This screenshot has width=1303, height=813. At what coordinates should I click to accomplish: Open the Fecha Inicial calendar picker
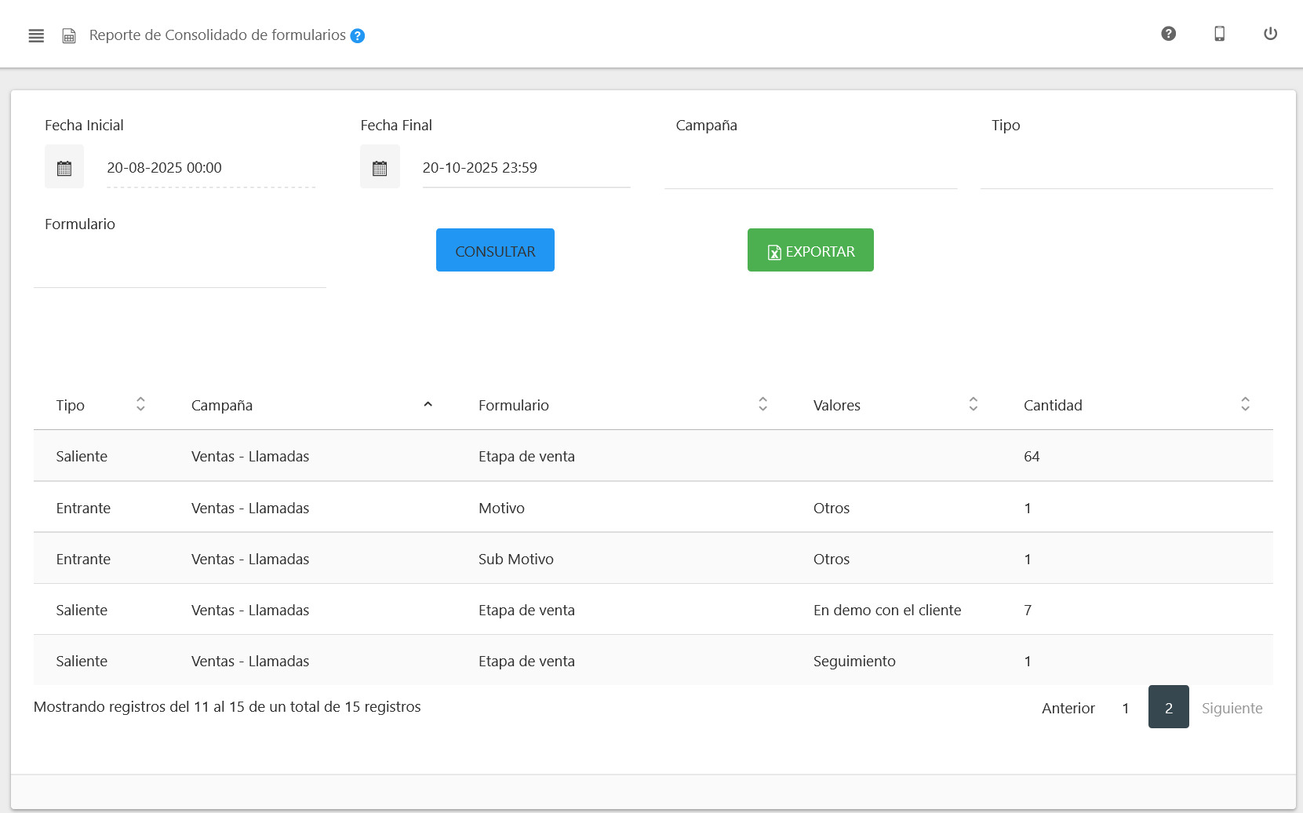64,167
